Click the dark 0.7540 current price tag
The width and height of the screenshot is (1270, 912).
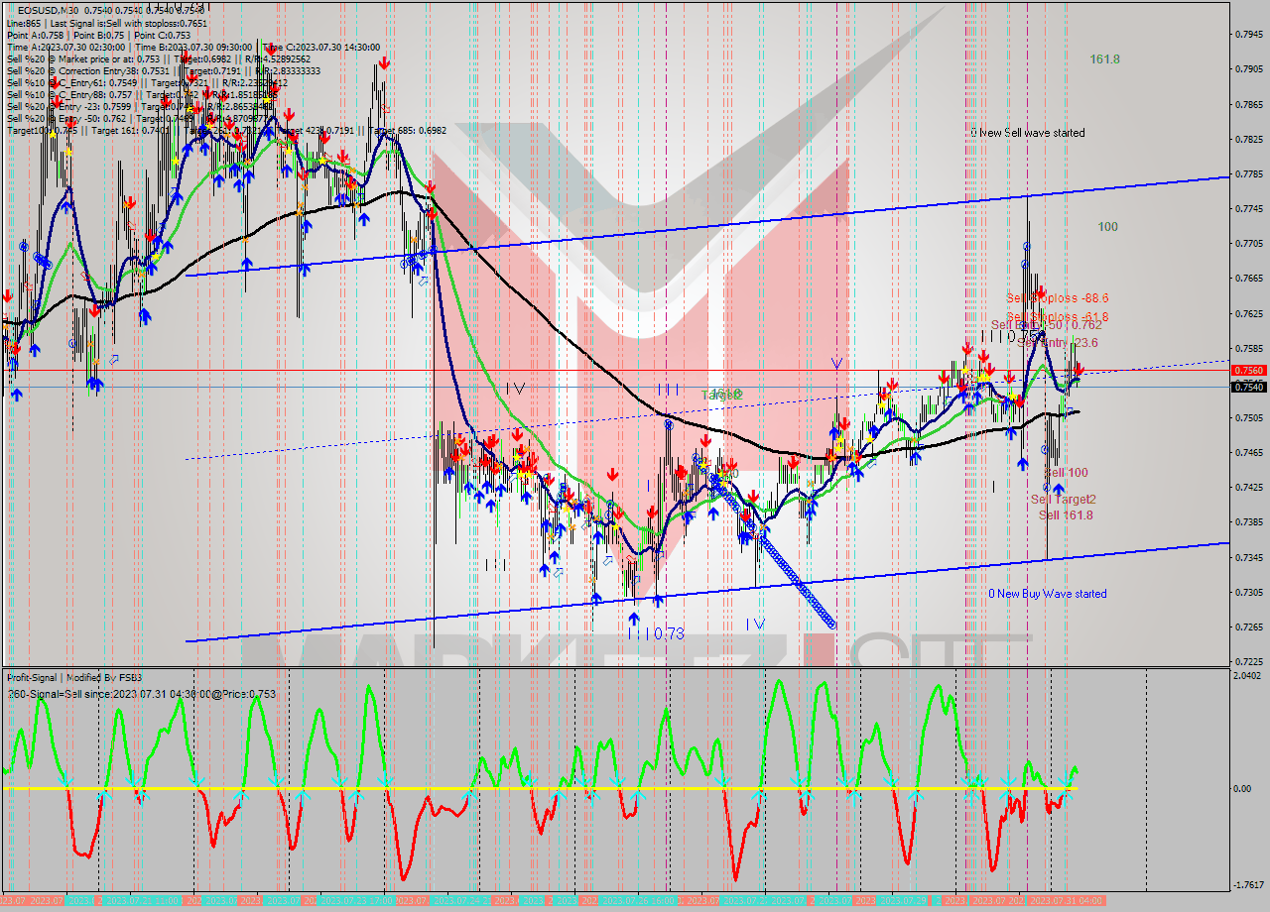pyautogui.click(x=1248, y=388)
